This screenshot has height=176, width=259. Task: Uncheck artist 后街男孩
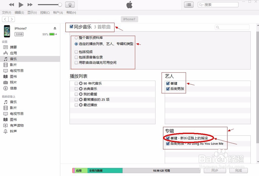coord(168,89)
